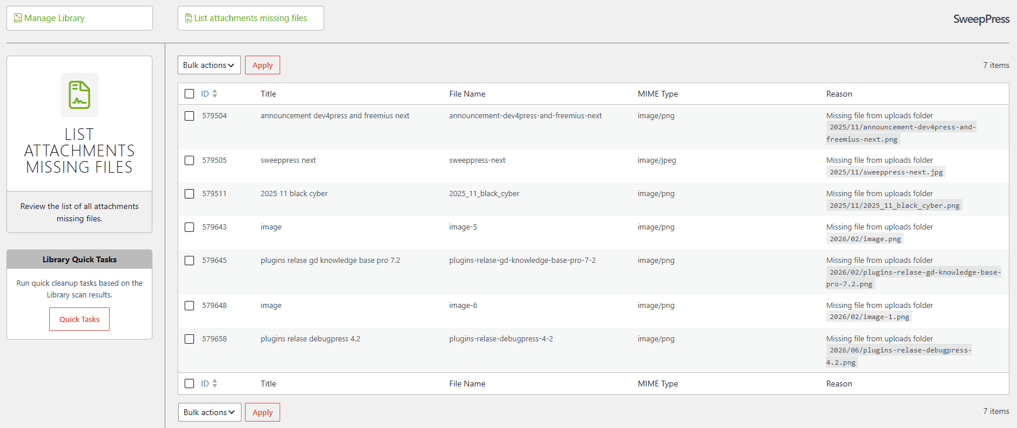Click file name 'sweeppress-next'
1017x428 pixels.
click(477, 160)
